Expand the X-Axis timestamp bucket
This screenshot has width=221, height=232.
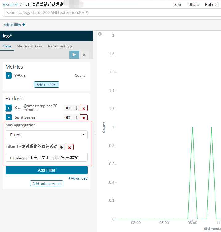(x=9, y=108)
